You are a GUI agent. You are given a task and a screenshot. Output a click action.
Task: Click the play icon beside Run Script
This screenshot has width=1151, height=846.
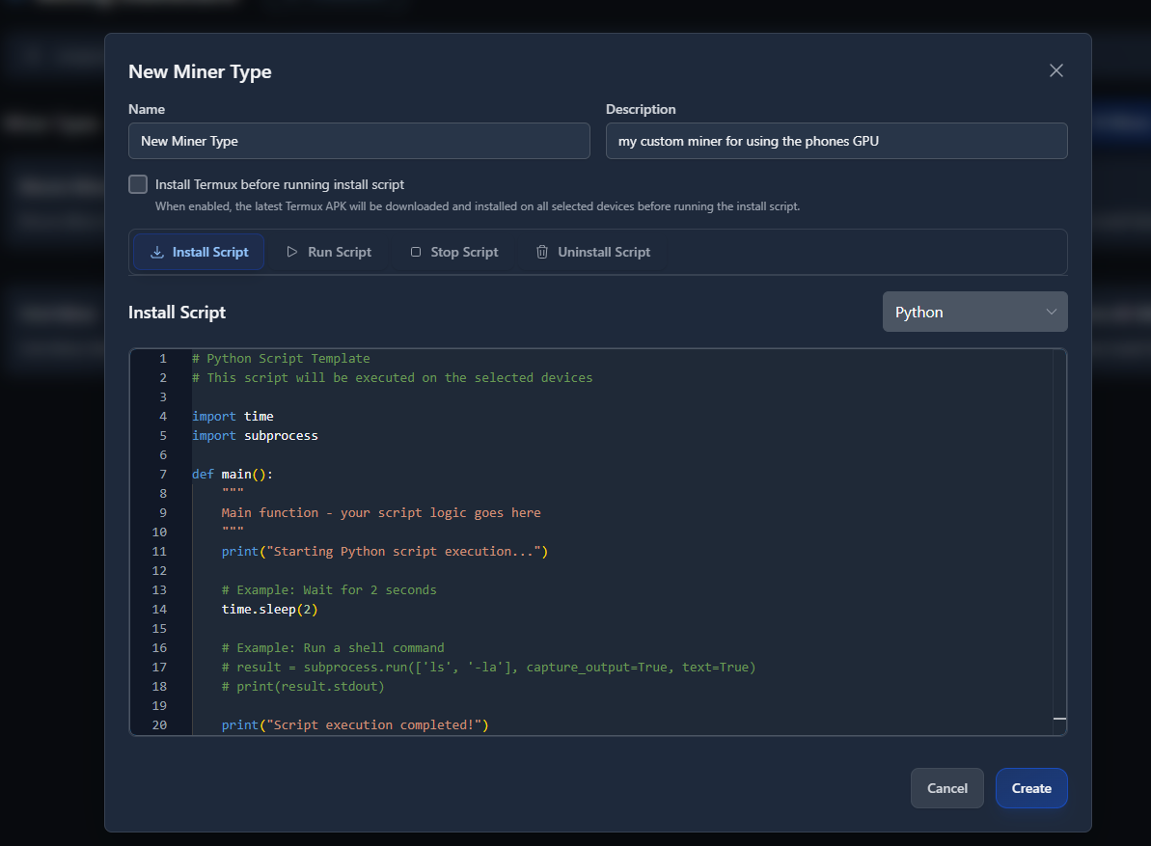click(x=292, y=252)
